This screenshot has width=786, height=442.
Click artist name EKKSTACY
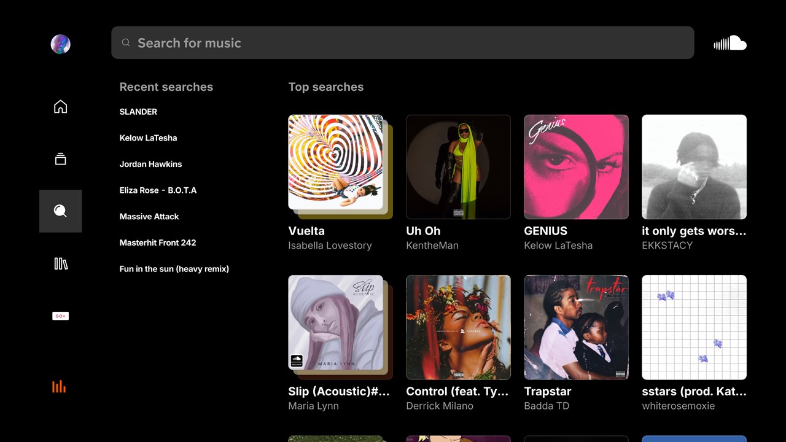point(667,246)
